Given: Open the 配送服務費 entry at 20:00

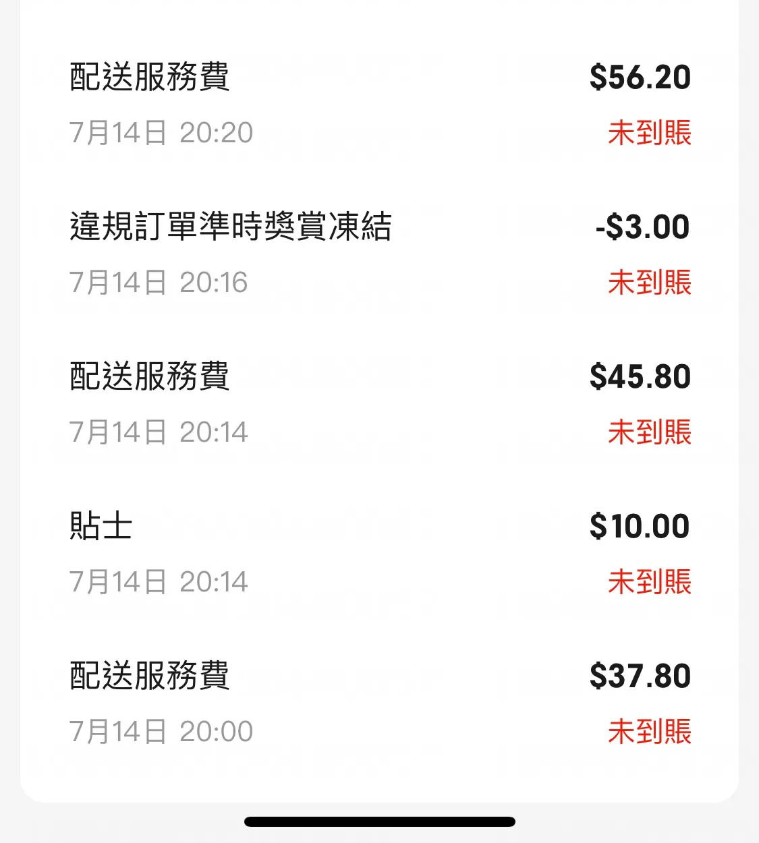Looking at the screenshot, I should (x=379, y=703).
